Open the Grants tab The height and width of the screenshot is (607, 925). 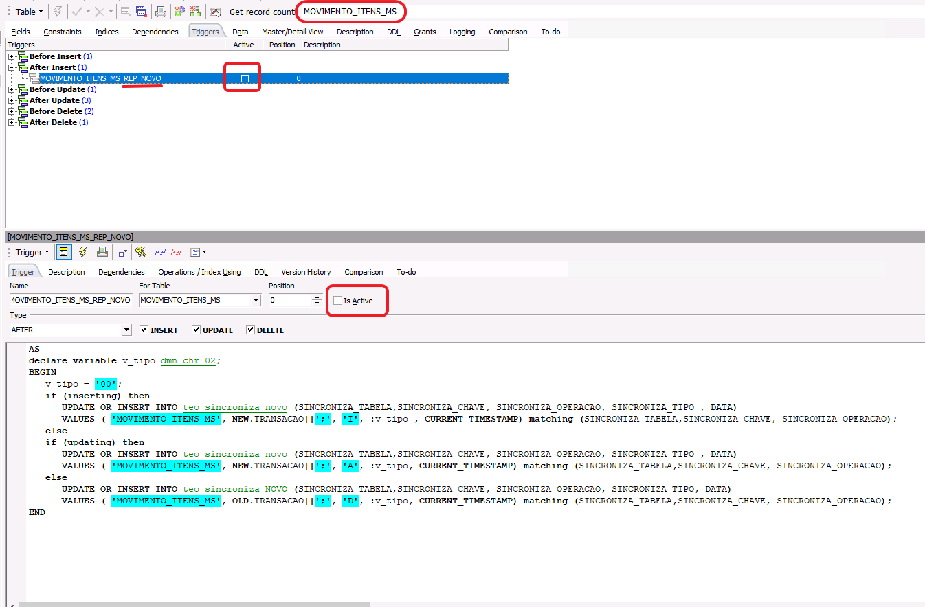[x=425, y=32]
